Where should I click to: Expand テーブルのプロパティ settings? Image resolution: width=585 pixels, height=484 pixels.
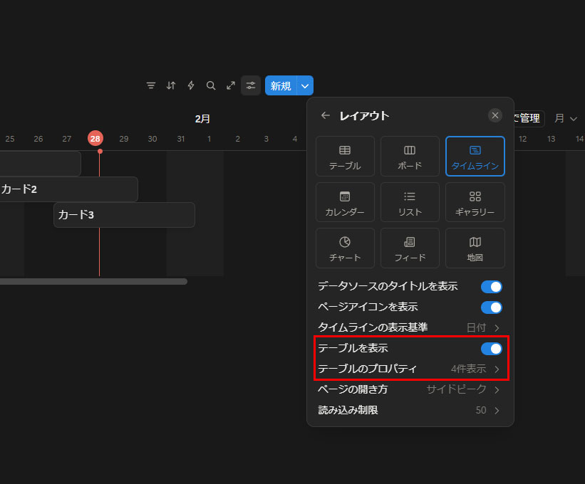click(410, 369)
